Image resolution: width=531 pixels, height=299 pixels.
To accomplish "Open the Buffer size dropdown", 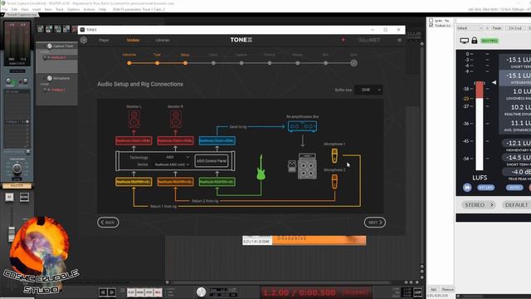I will pyautogui.click(x=368, y=90).
